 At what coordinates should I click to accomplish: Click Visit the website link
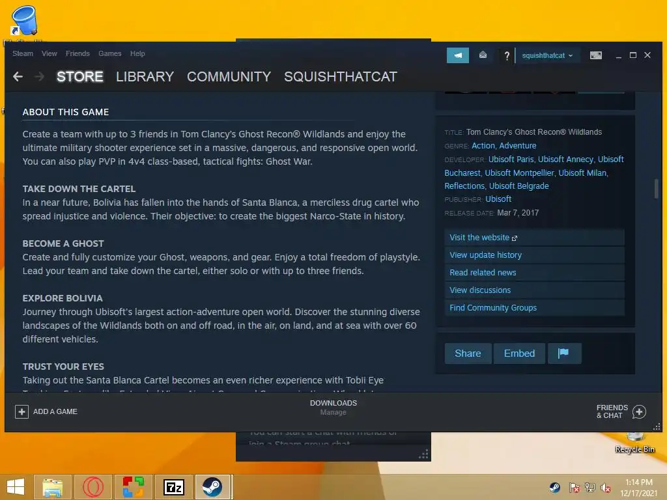[x=534, y=238]
